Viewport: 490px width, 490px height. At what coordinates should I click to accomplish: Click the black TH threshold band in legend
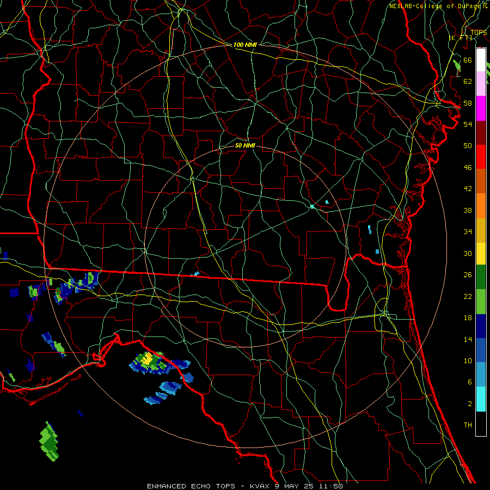[481, 424]
